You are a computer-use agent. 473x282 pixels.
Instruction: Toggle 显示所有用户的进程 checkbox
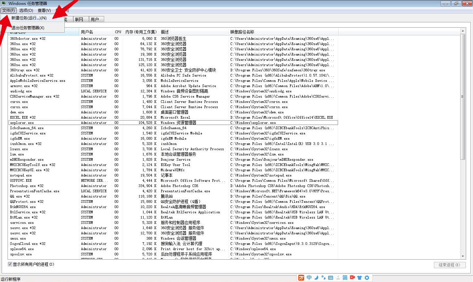[10, 264]
